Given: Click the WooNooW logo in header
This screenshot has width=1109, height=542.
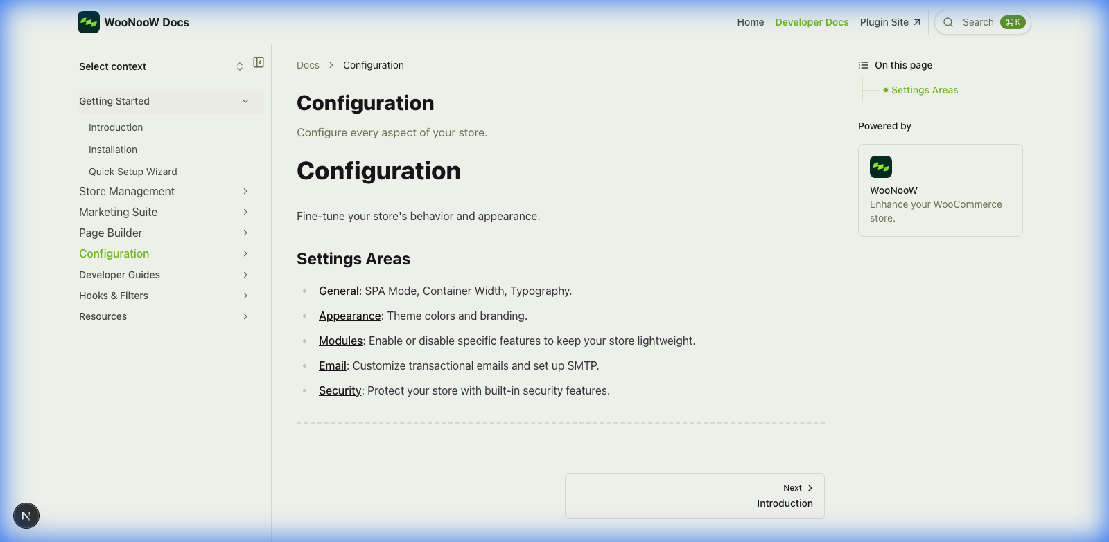Looking at the screenshot, I should (x=89, y=22).
